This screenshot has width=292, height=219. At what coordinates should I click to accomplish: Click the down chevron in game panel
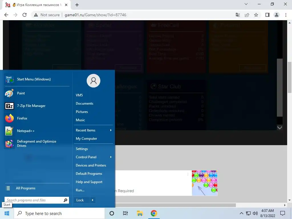(x=280, y=128)
